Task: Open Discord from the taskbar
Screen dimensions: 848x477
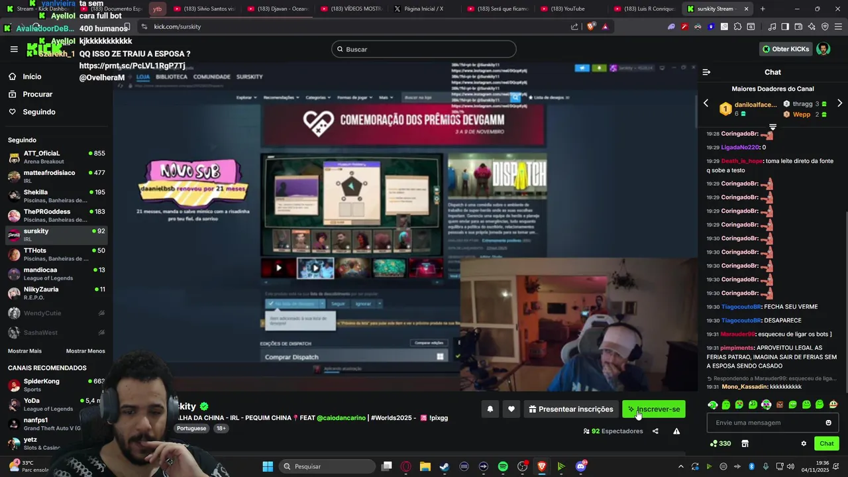Action: tap(581, 466)
